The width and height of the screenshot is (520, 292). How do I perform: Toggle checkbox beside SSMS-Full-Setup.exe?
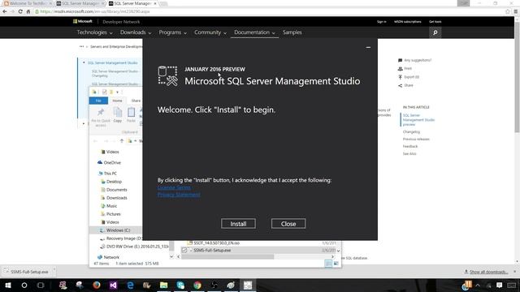point(184,251)
